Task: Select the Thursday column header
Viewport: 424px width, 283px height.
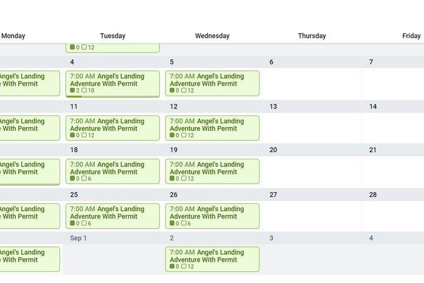Action: pyautogui.click(x=312, y=36)
